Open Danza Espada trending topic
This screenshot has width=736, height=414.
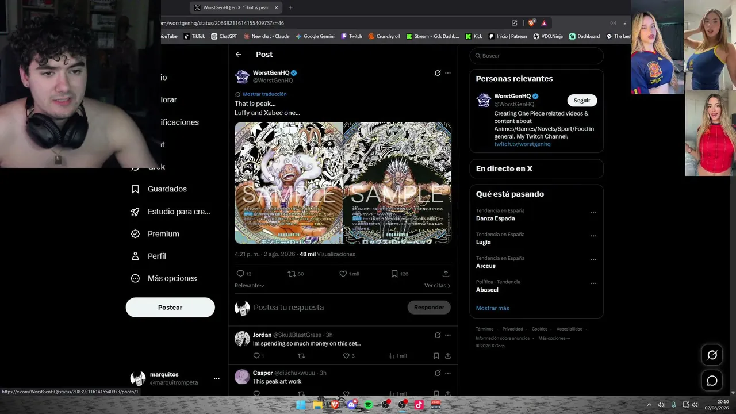[496, 218]
